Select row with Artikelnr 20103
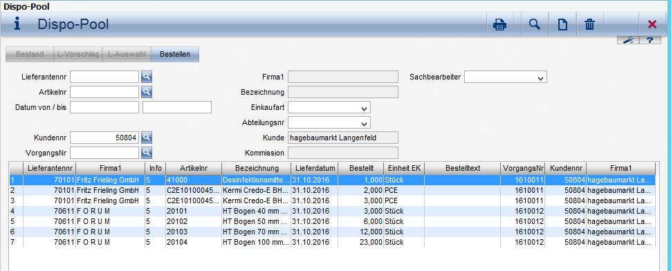This screenshot has width=671, height=271. 332,232
